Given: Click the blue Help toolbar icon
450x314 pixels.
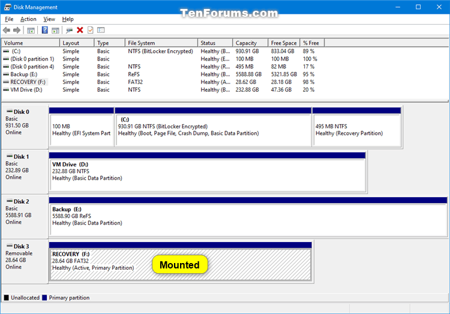Looking at the screenshot, I should coord(45,30).
